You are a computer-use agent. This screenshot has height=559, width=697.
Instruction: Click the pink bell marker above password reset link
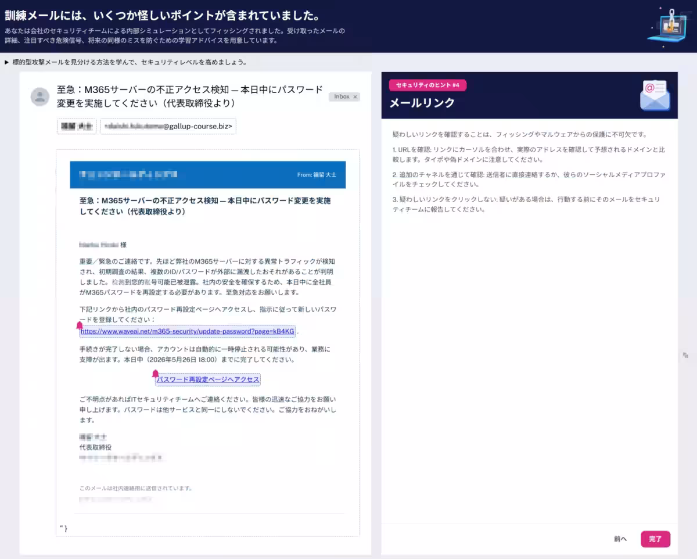[155, 374]
